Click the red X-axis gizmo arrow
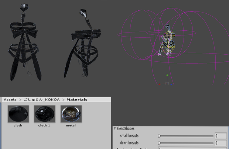229x149 pixels. click(160, 84)
